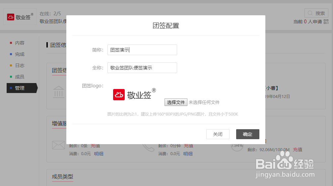Open the 完成 sidebar menu item
Viewport: 333px width, 186px height.
tap(20, 54)
